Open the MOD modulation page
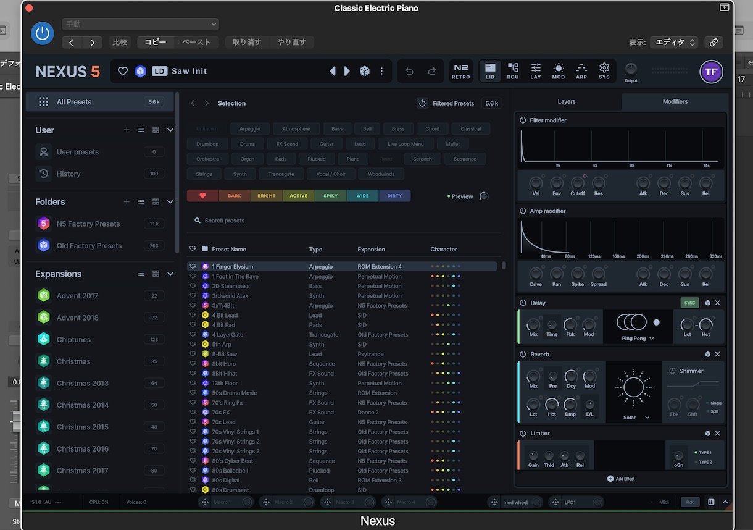The width and height of the screenshot is (753, 530). pos(559,71)
